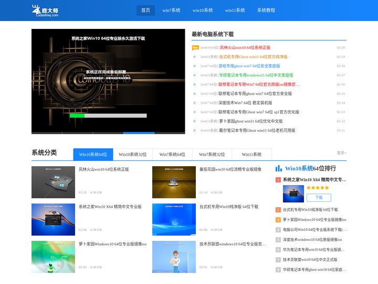Click the New badge icon in latest list
This screenshot has height=284, width=378.
[195, 47]
